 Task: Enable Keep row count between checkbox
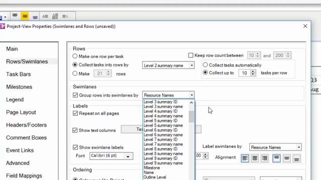[191, 55]
